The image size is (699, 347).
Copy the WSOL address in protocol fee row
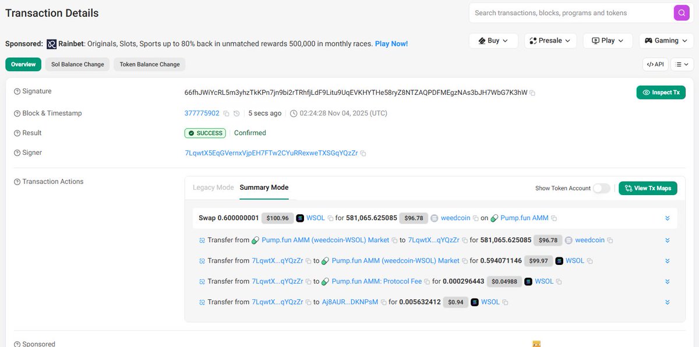(557, 281)
